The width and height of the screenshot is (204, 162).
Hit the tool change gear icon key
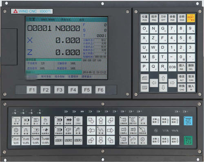click(143, 140)
